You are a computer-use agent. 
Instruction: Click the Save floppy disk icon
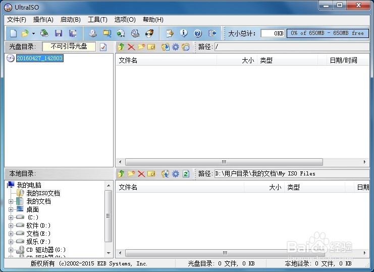tap(59, 33)
